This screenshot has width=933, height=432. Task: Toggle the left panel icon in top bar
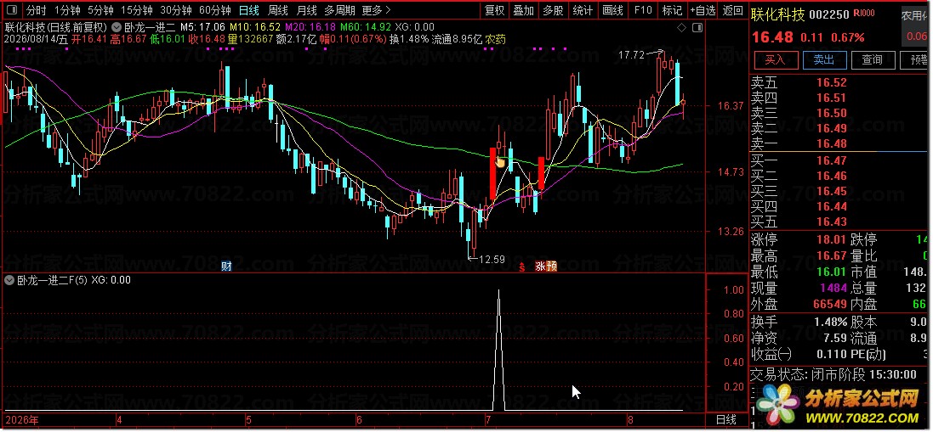tap(13, 10)
